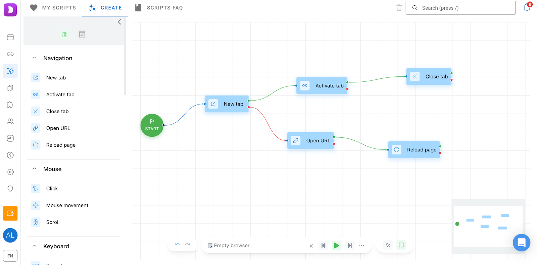The height and width of the screenshot is (265, 537).
Task: Open the notifications bell
Action: [527, 8]
